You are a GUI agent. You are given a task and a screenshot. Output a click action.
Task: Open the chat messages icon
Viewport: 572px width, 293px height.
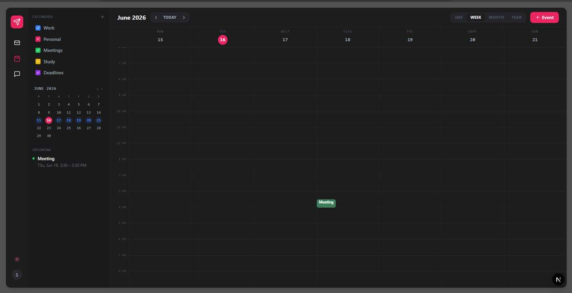click(17, 74)
